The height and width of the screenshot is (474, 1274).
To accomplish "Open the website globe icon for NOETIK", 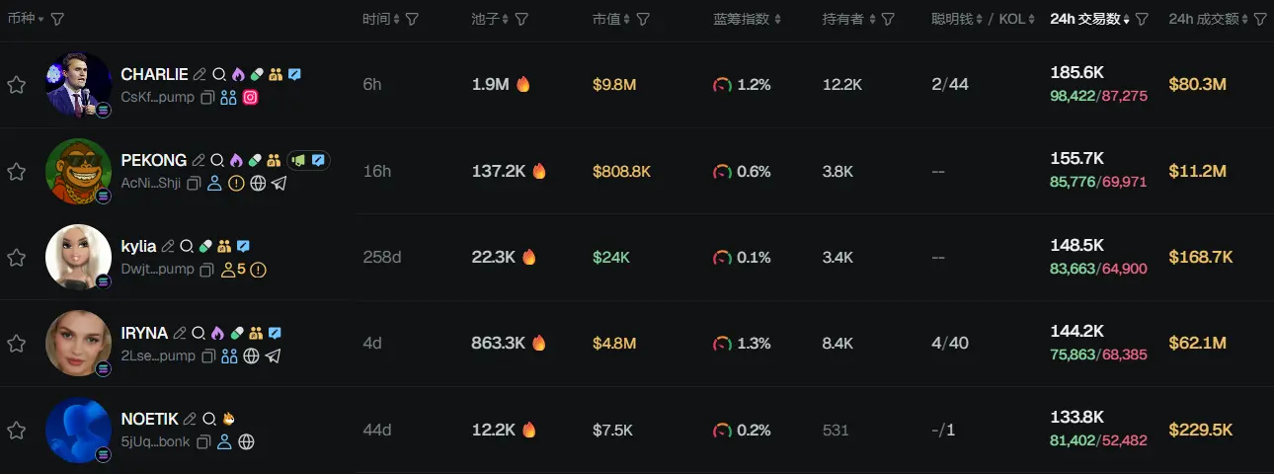I will pos(247,441).
